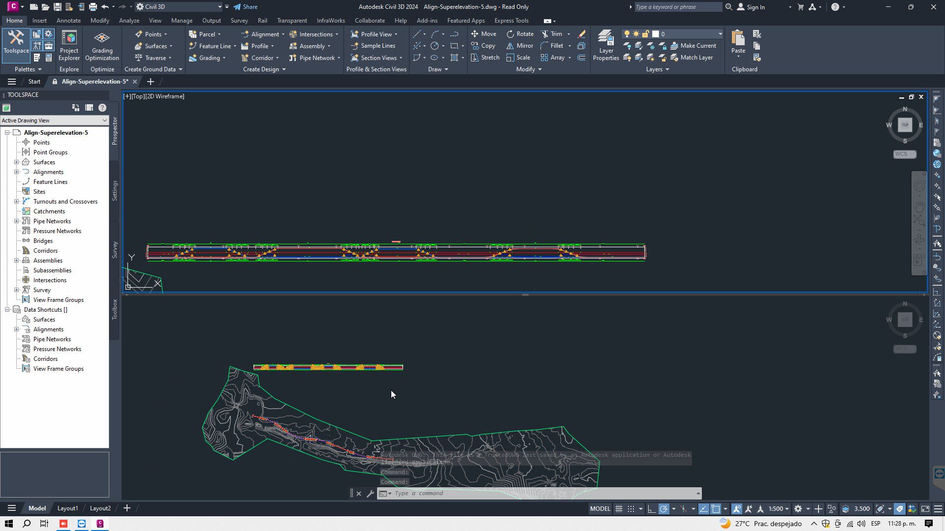Click the Rotate tool icon

(510, 34)
